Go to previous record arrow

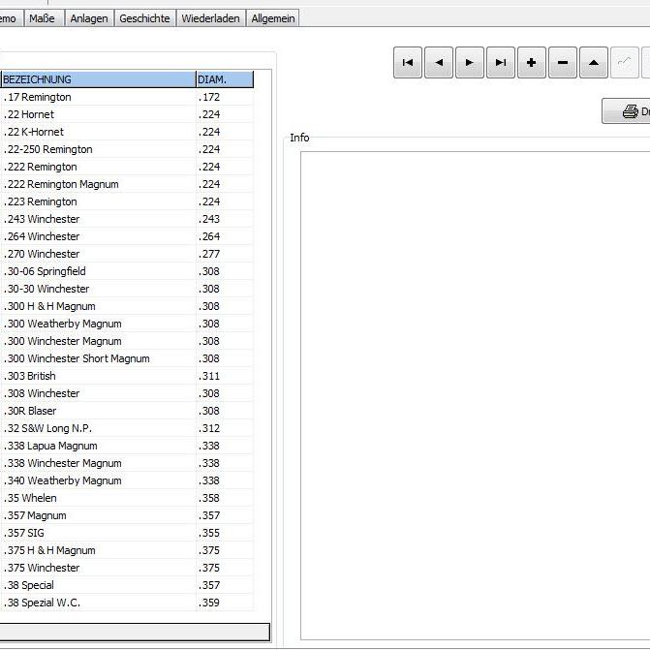click(439, 63)
